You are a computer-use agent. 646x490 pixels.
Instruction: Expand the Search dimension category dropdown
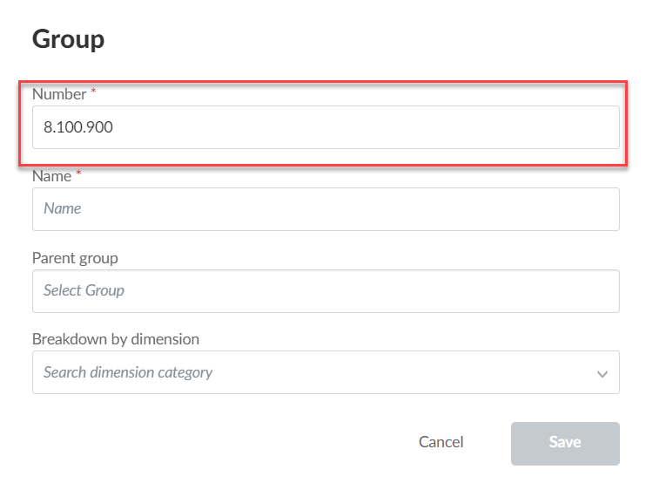[326, 372]
